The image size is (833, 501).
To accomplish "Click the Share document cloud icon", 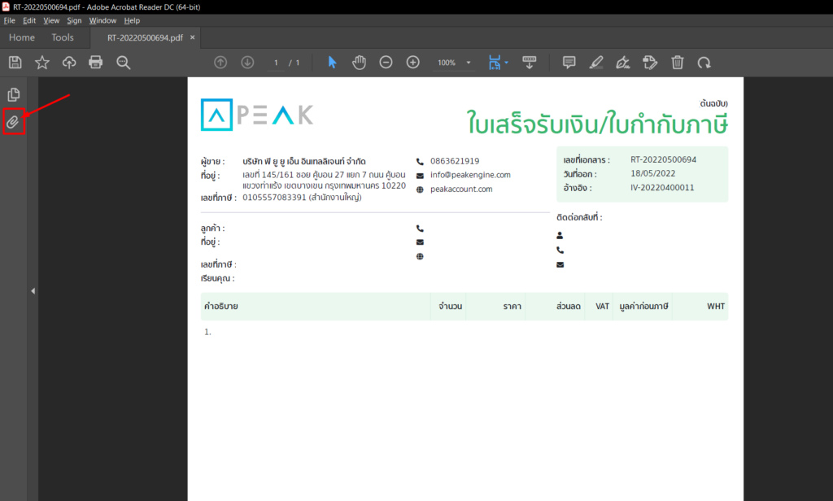I will coord(69,62).
